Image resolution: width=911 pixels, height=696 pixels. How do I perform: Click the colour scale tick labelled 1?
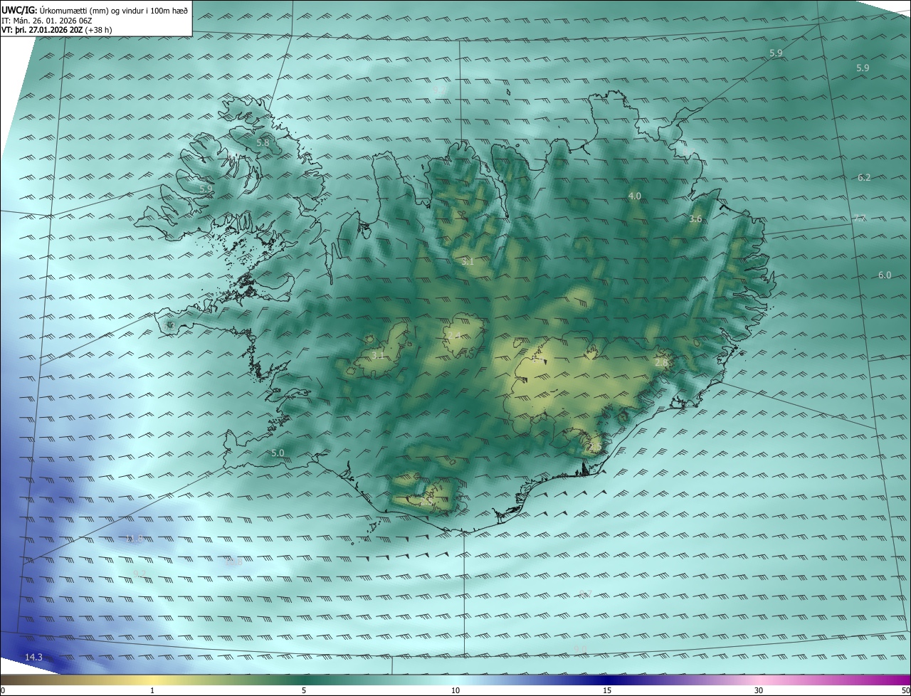coord(152,690)
